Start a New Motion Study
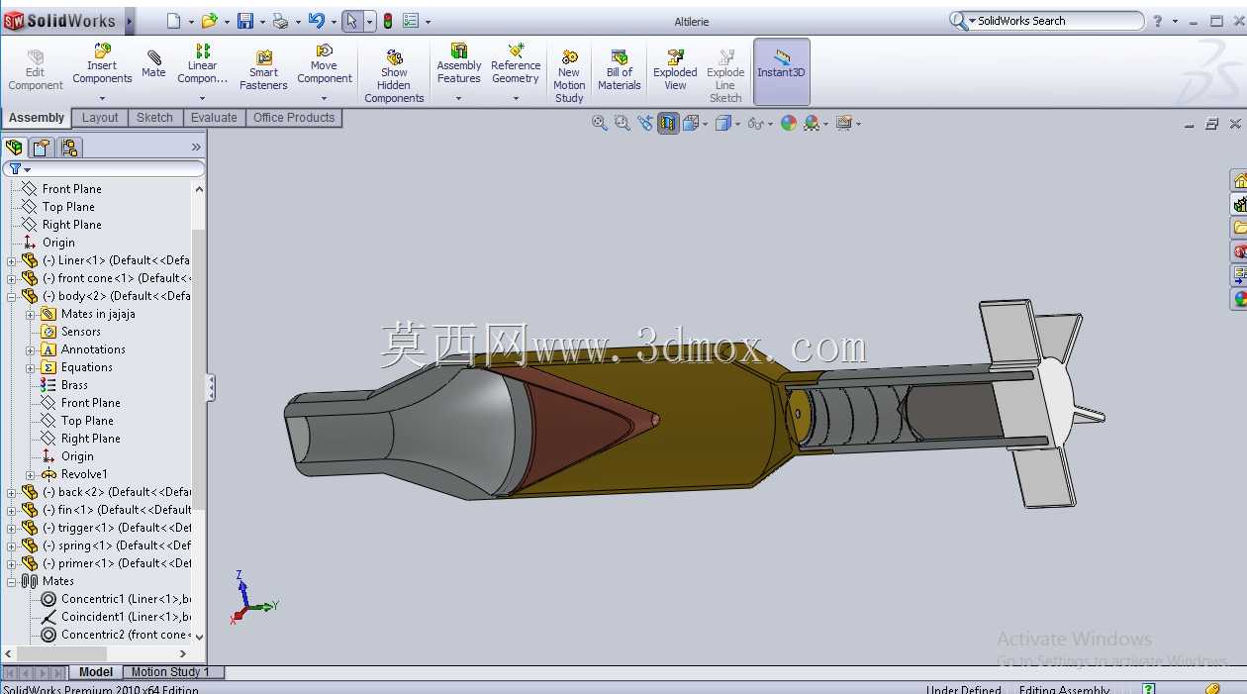Viewport: 1247px width, 694px height. tap(569, 76)
